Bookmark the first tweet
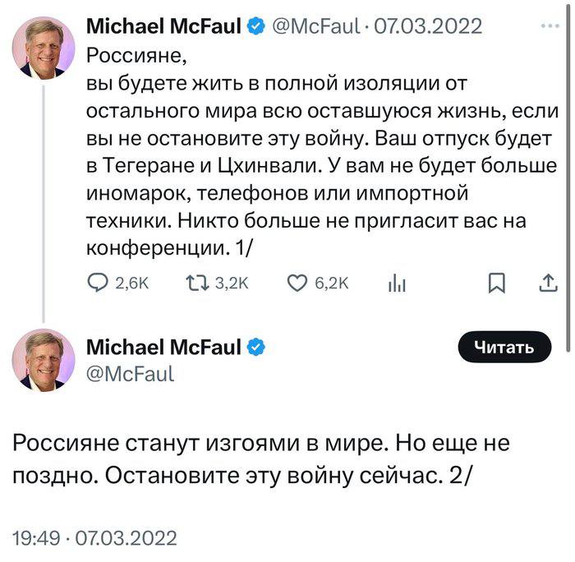Viewport: 575px width, 562px height. click(496, 283)
